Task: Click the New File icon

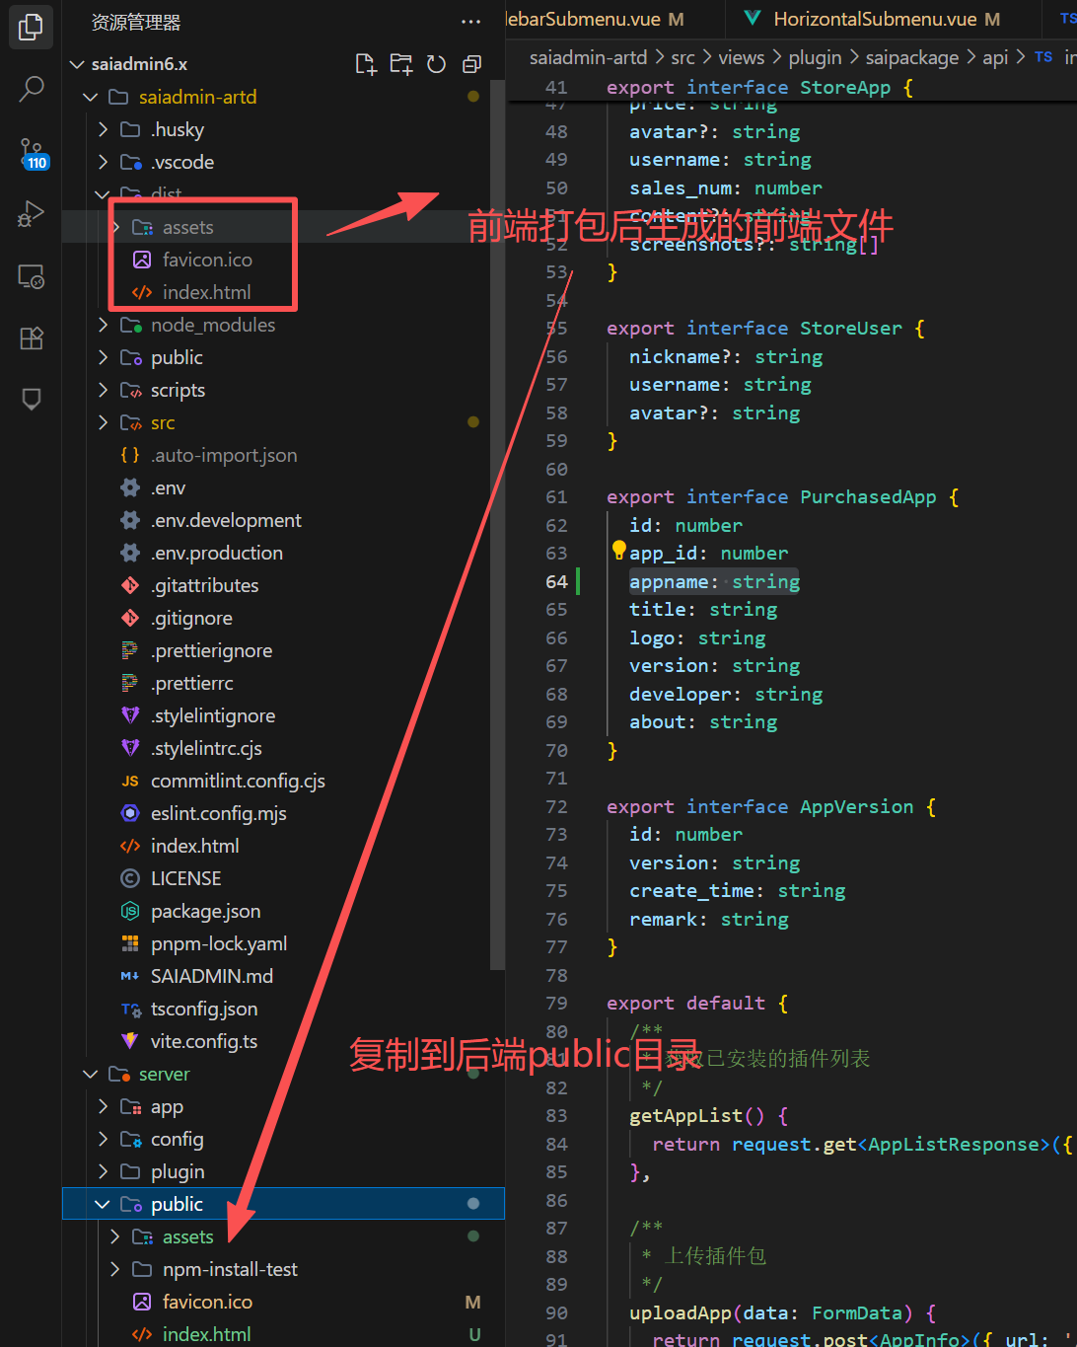Action: tap(366, 64)
